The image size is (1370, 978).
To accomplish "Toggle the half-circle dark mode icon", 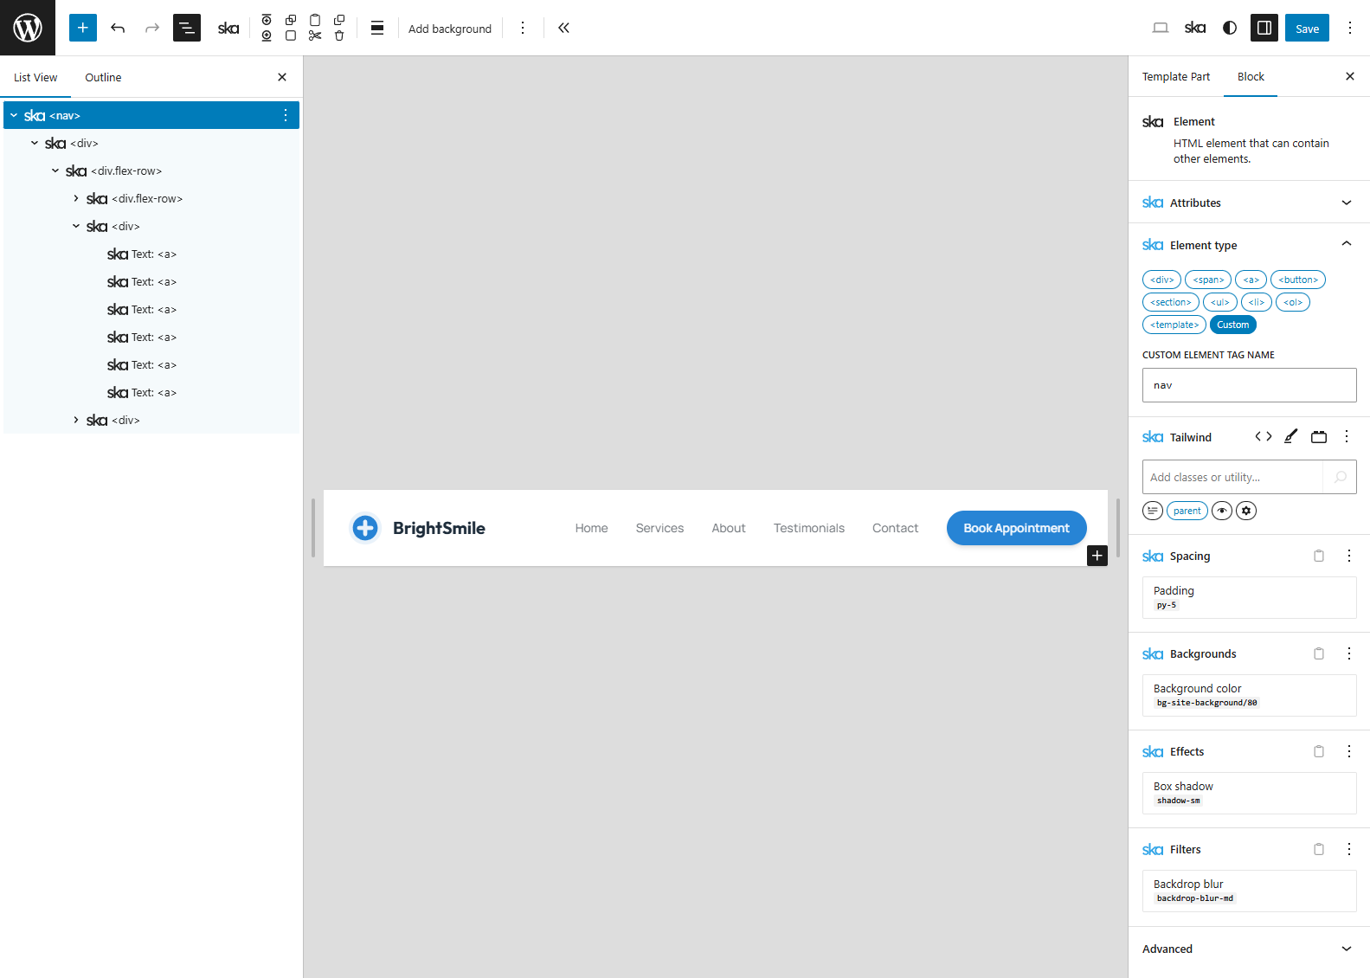I will coord(1230,28).
